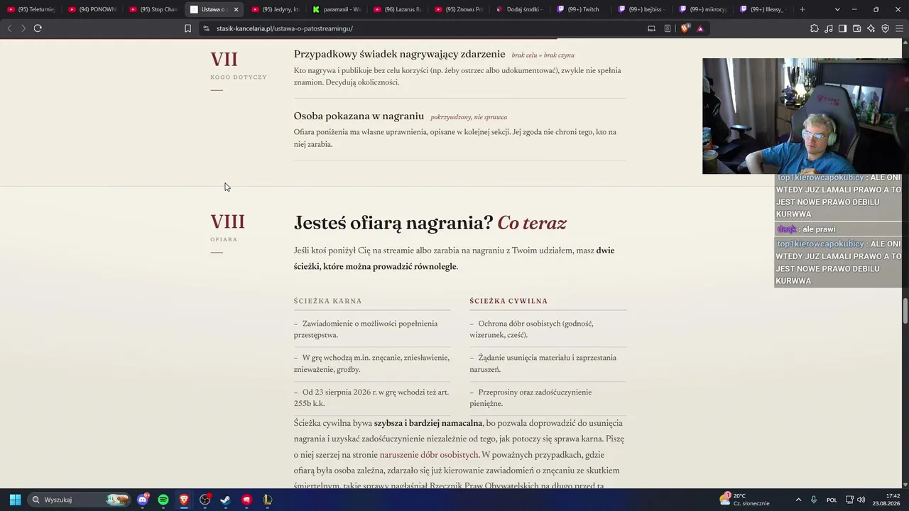Viewport: 909px width, 511px height.
Task: Open the reader mode icon in address bar
Action: [668, 28]
